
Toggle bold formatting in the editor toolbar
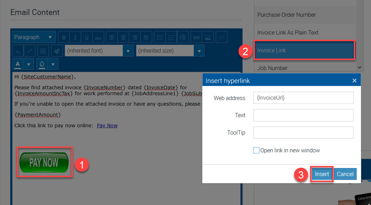pos(64,37)
